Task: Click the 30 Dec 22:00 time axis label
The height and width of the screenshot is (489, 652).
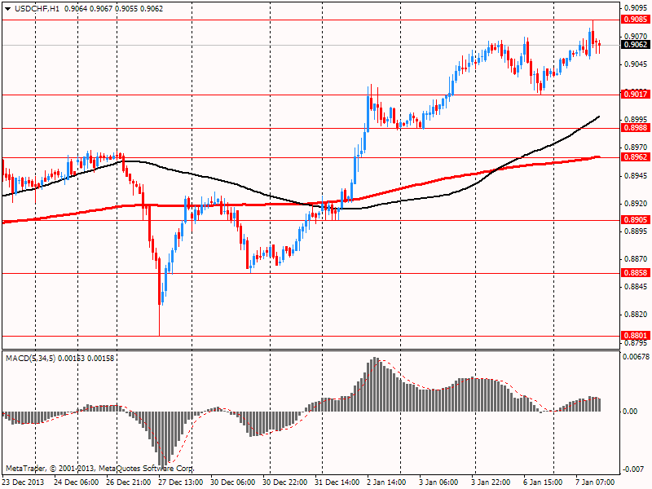Action: pos(284,482)
